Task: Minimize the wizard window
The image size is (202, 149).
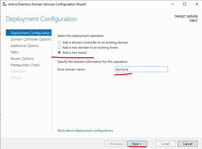Action: pyautogui.click(x=173, y=4)
